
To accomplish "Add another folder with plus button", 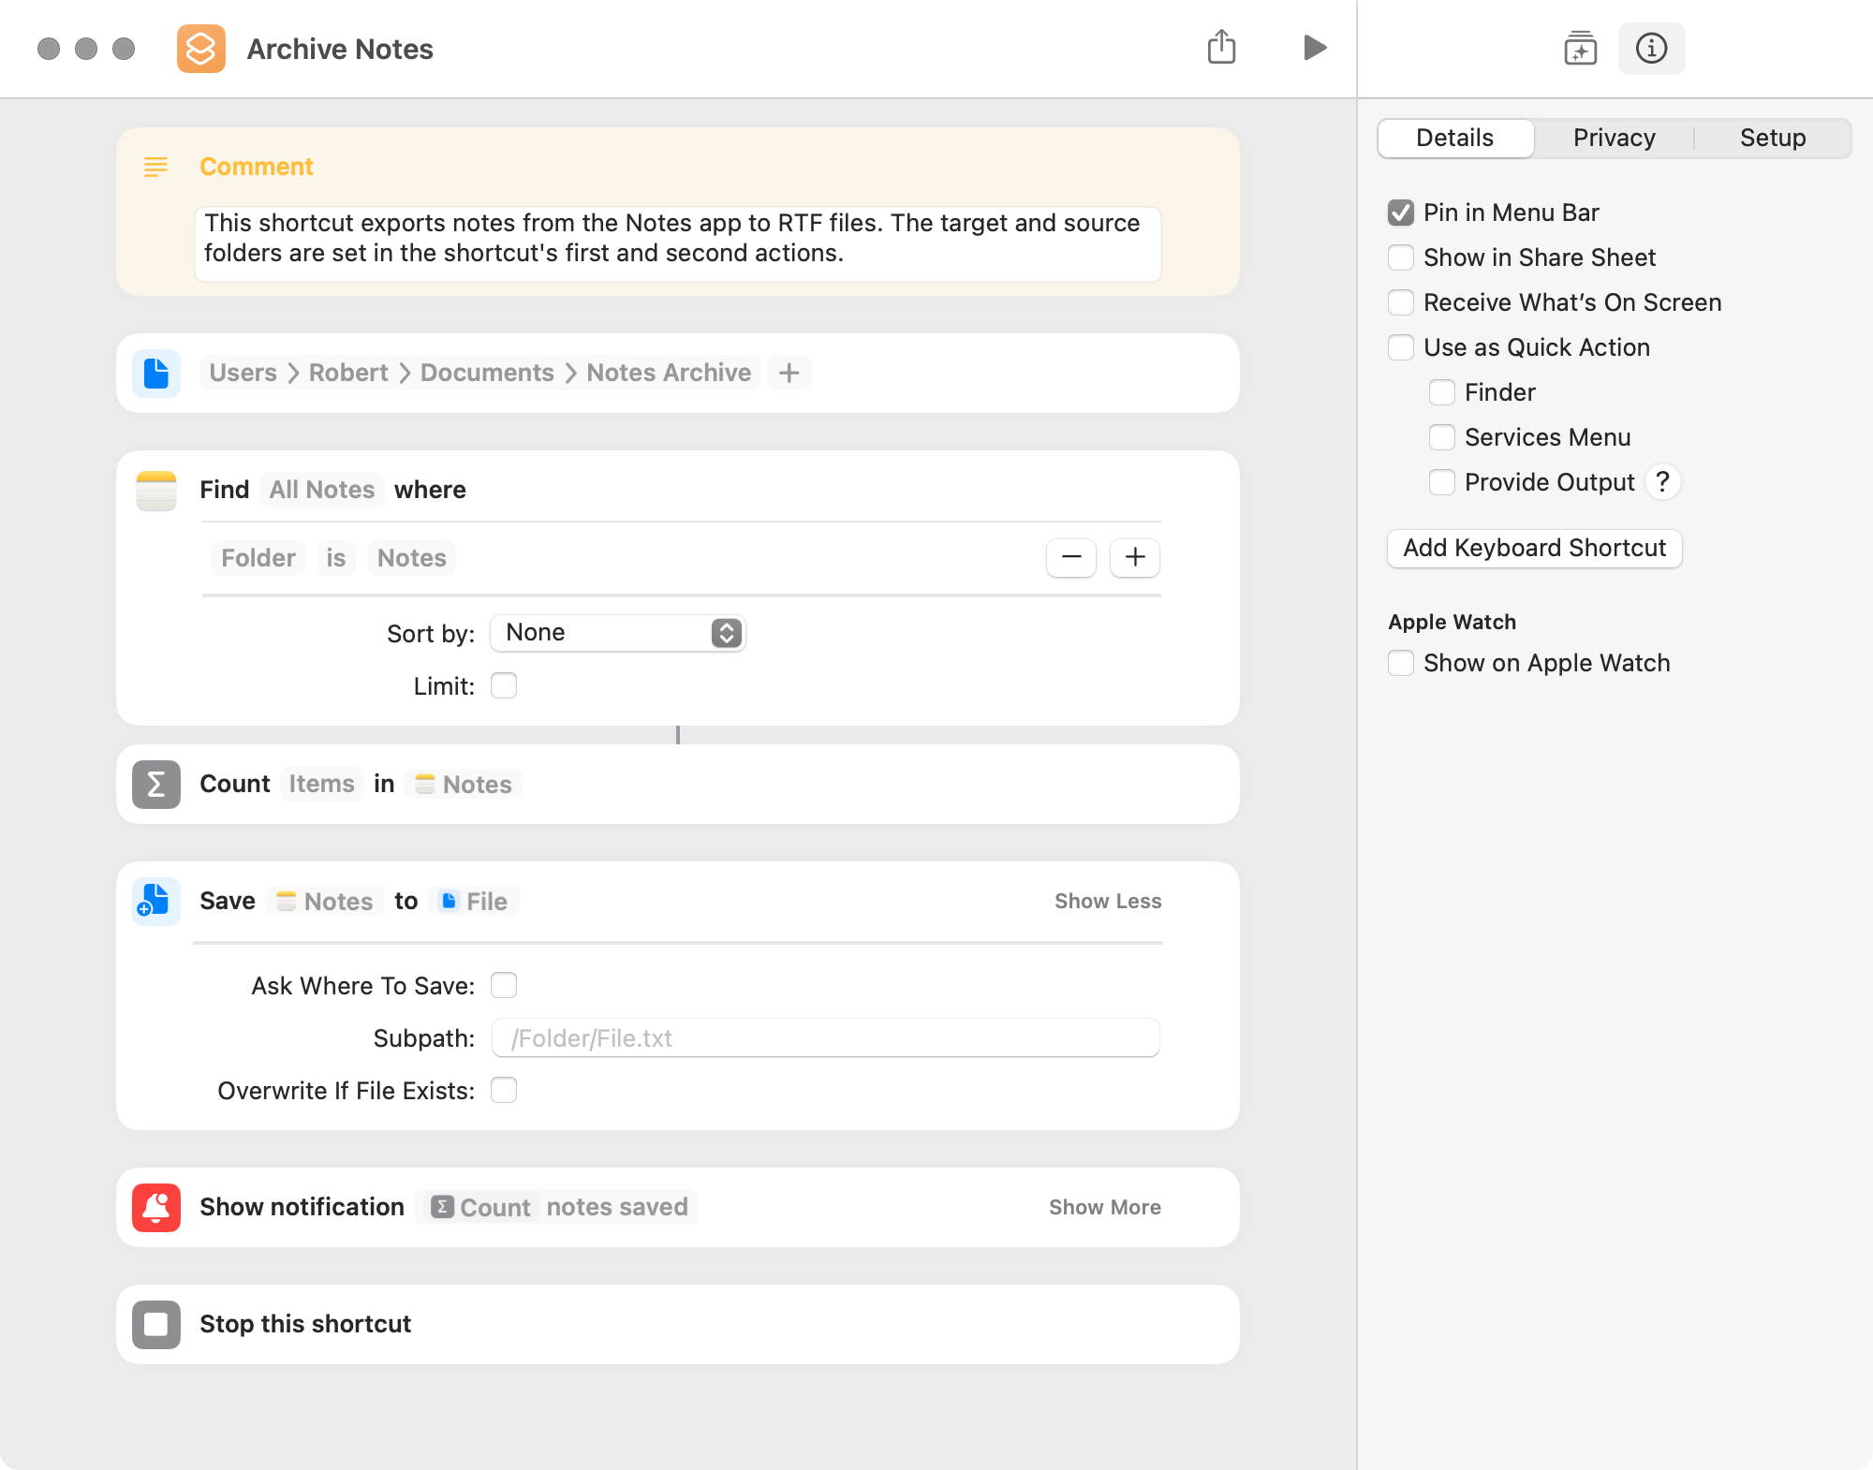I will (789, 373).
